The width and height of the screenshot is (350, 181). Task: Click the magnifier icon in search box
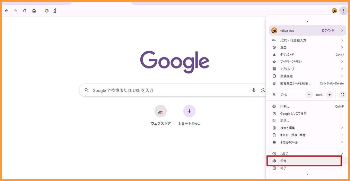coord(86,90)
